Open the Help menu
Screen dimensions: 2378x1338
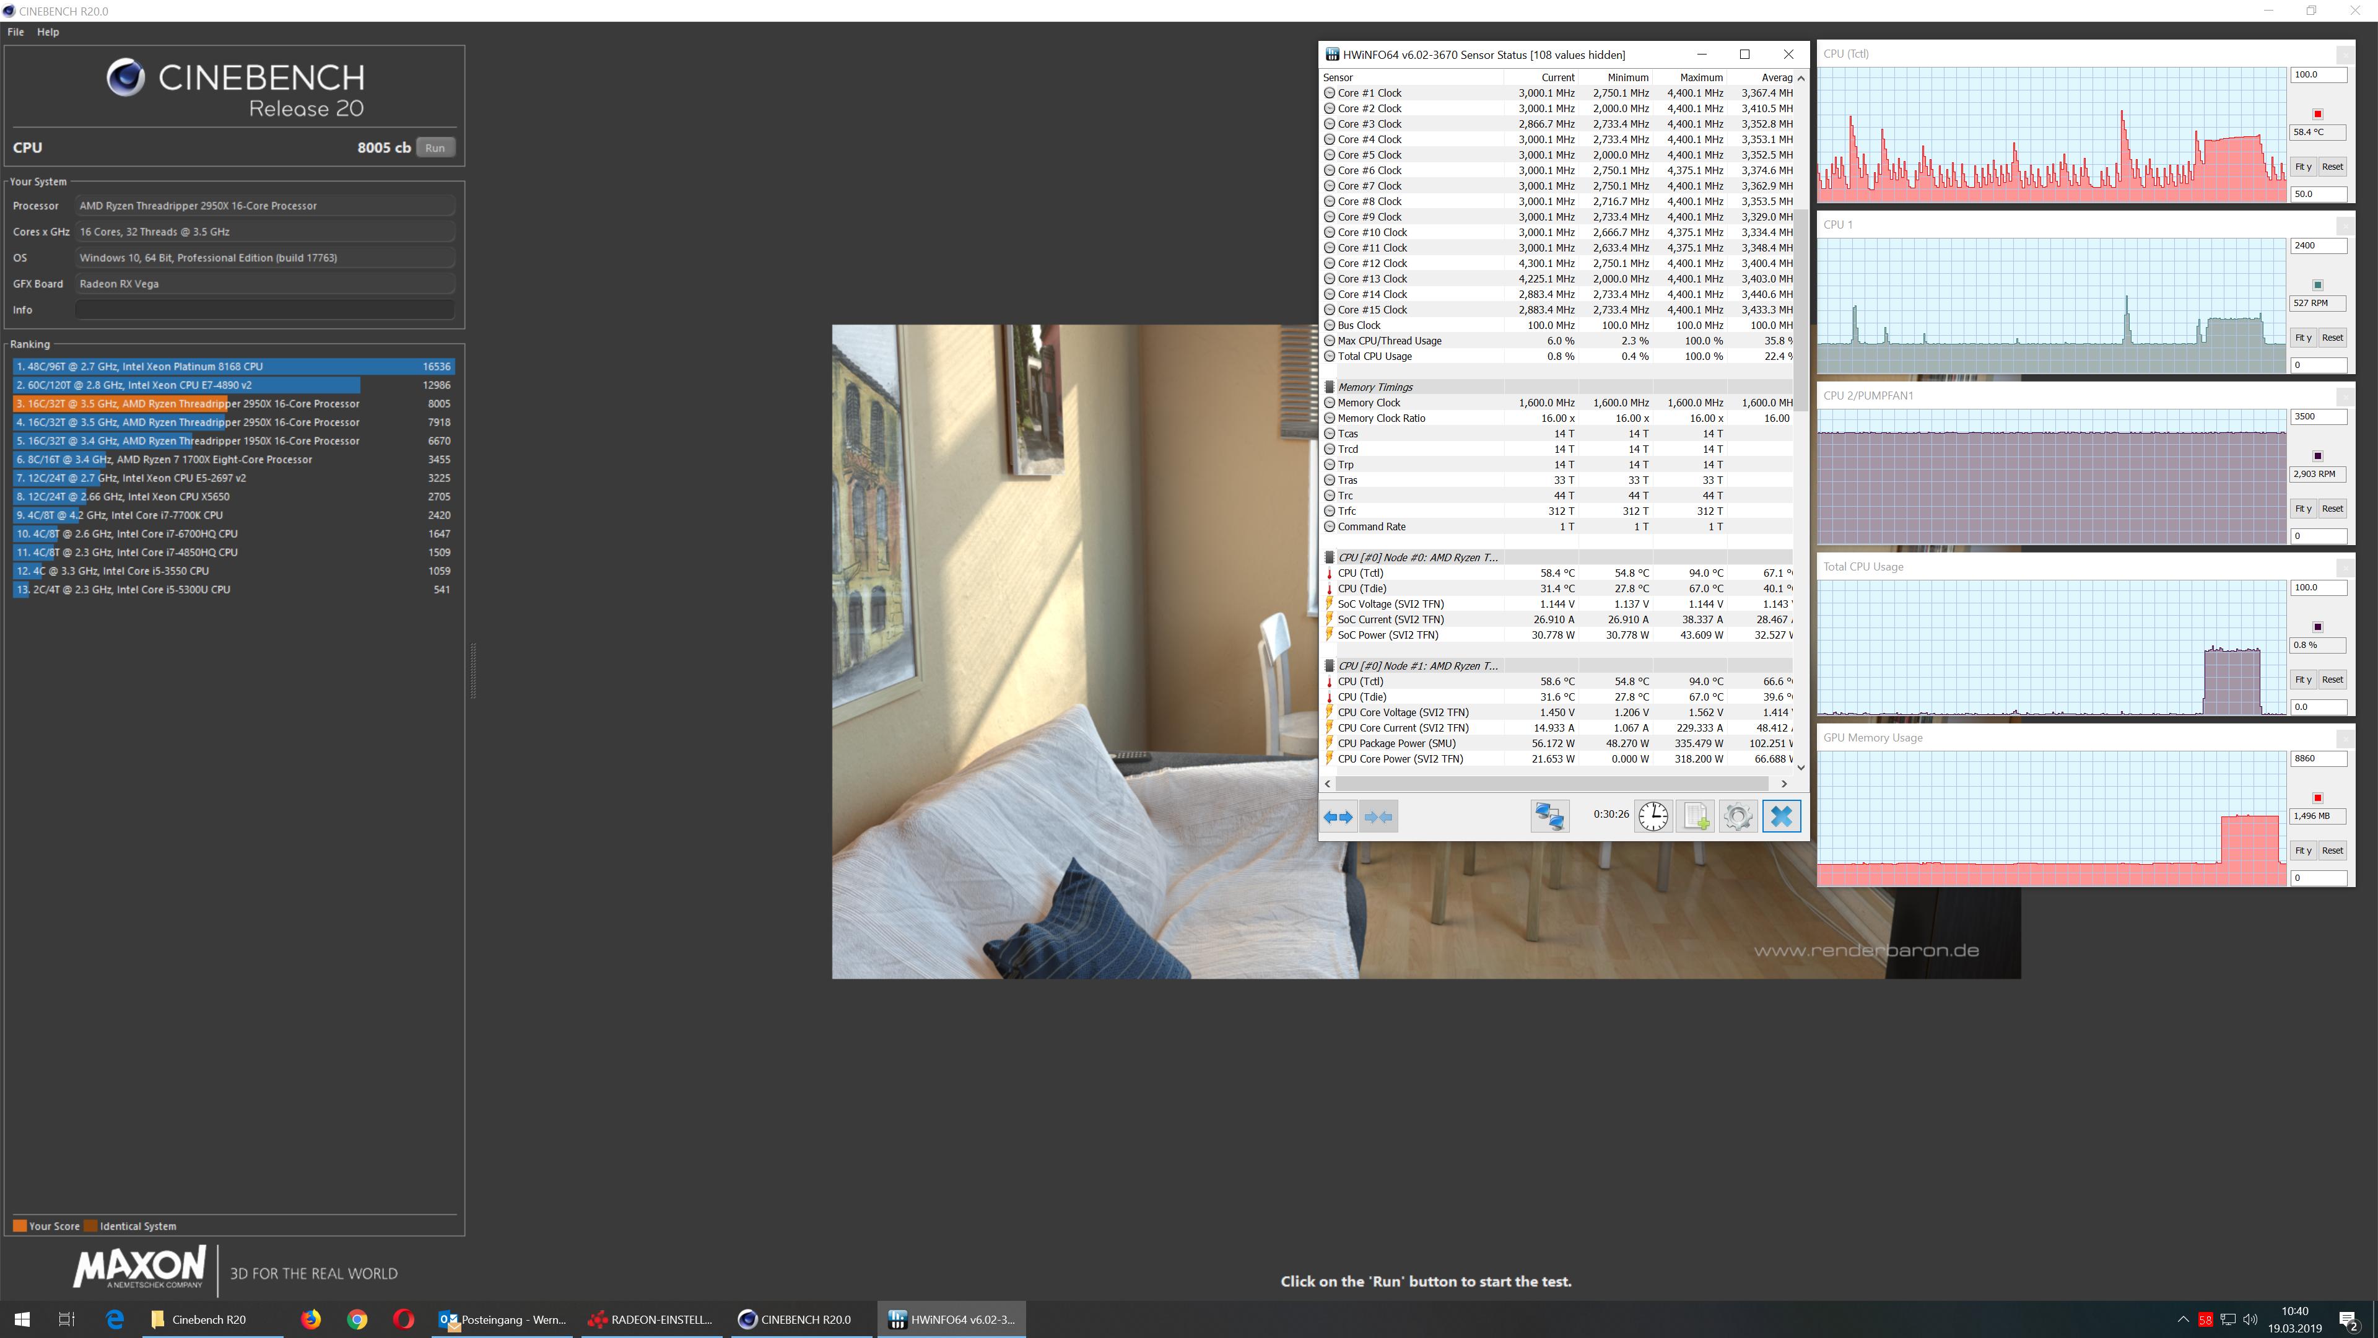click(48, 32)
